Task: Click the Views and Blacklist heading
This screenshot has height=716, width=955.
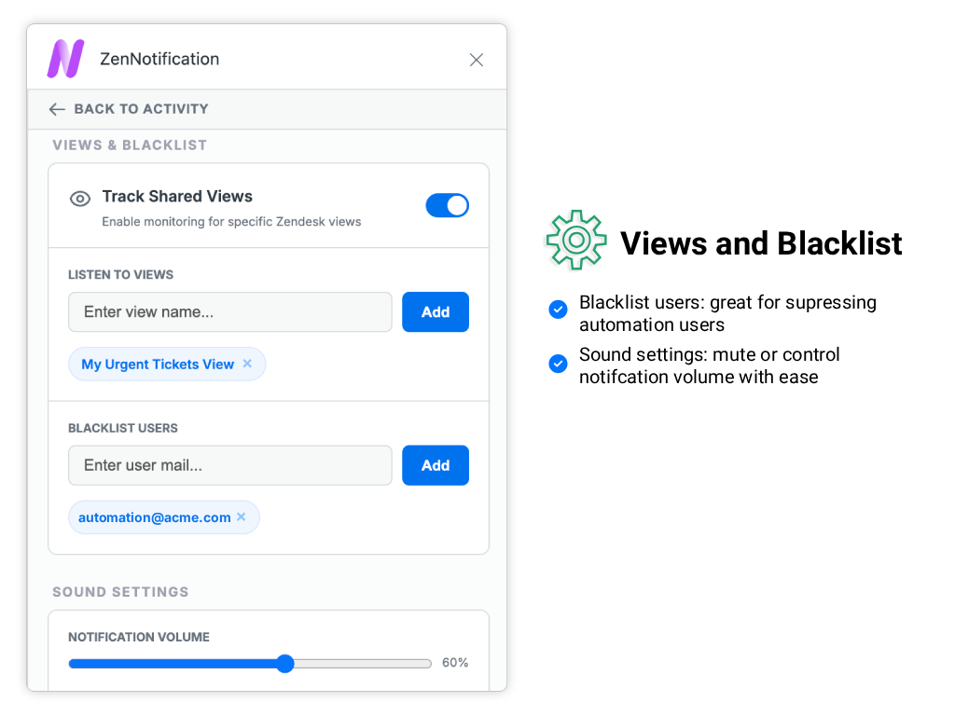Action: click(761, 243)
